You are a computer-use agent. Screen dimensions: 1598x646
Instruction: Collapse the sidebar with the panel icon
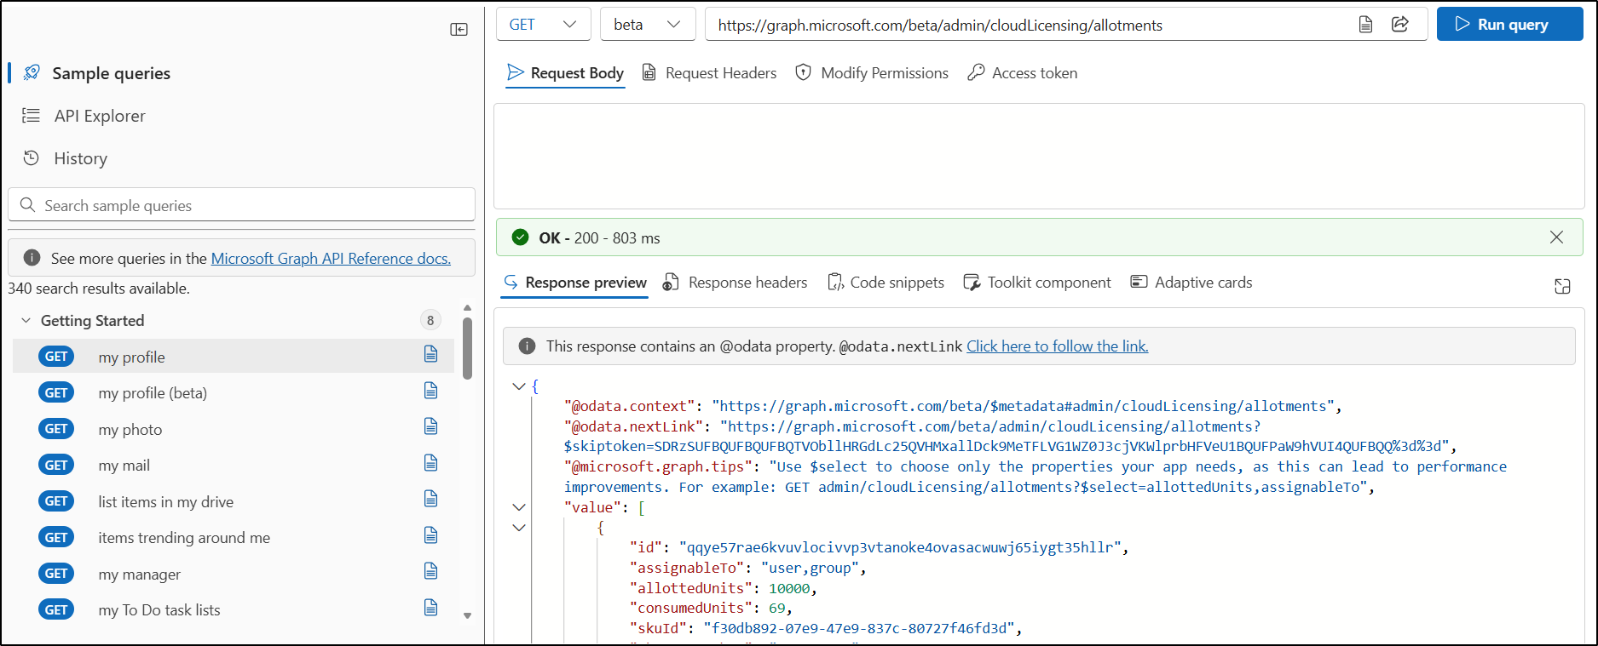(459, 30)
